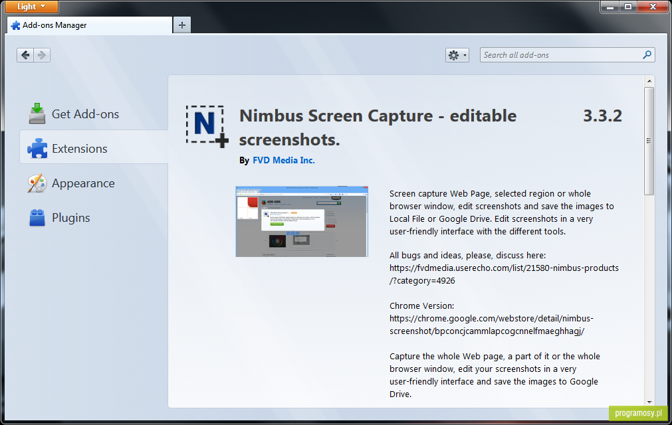Click the magnifier search icon
The width and height of the screenshot is (672, 425).
[647, 54]
